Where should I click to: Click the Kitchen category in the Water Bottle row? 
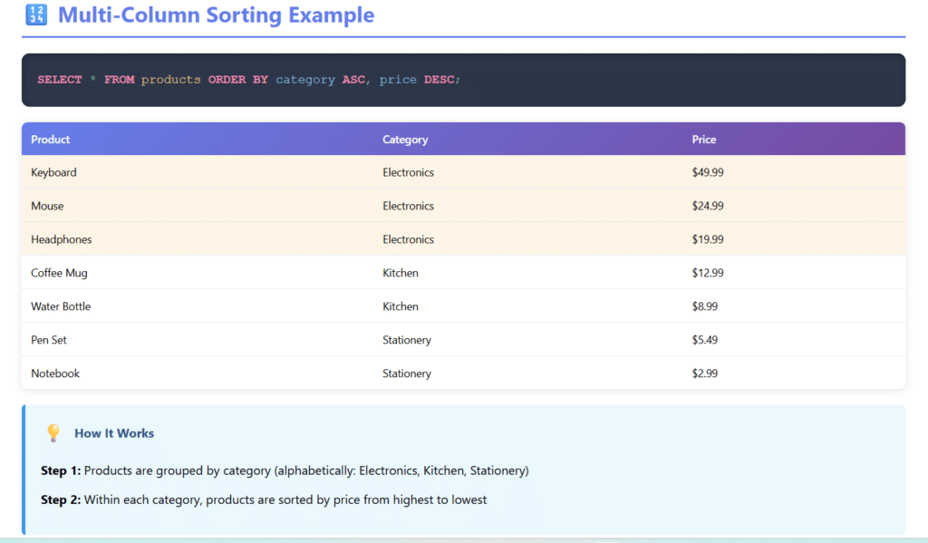(x=400, y=306)
